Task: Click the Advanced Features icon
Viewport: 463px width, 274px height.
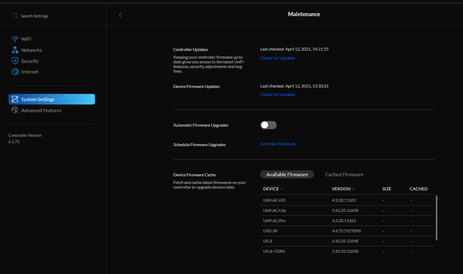Action: coord(15,110)
